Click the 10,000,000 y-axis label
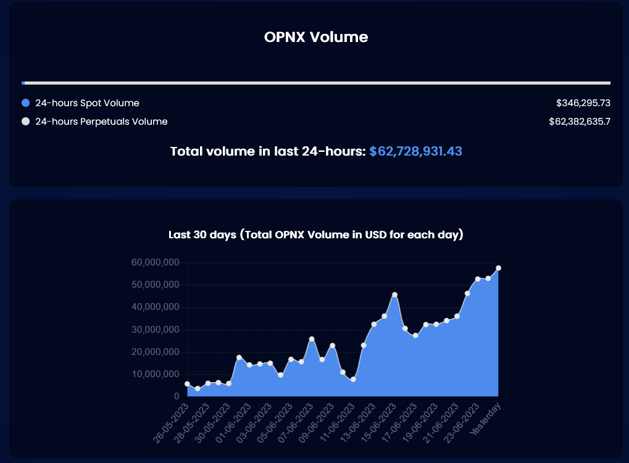Viewport: 629px width, 463px height. 156,374
